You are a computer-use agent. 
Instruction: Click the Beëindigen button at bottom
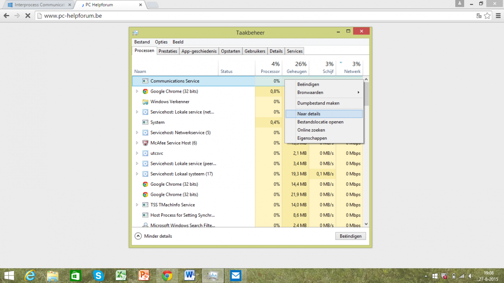(350, 236)
